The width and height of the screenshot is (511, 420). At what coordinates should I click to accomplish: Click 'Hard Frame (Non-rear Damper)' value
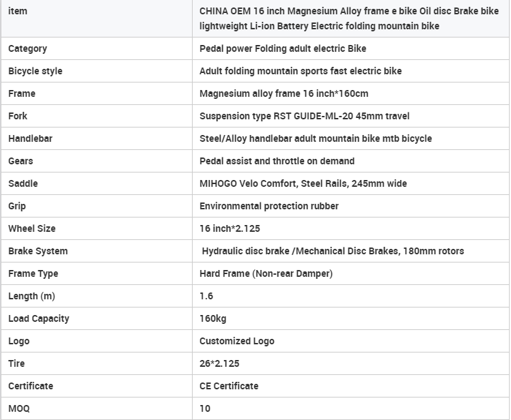pos(266,273)
